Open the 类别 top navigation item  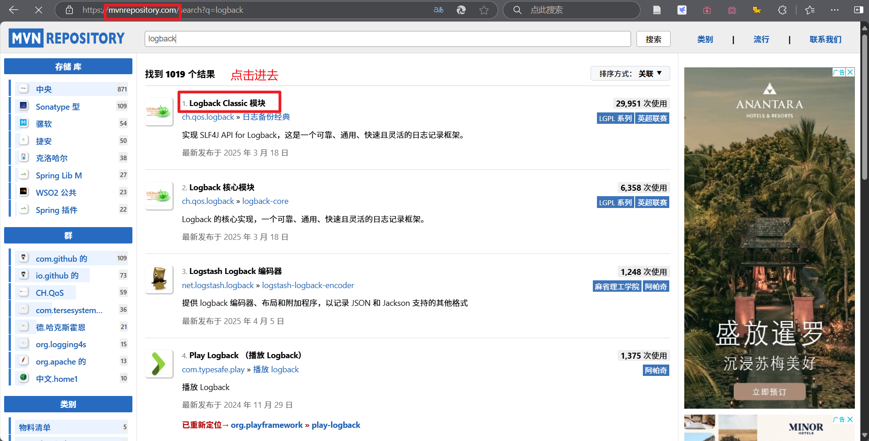click(705, 40)
